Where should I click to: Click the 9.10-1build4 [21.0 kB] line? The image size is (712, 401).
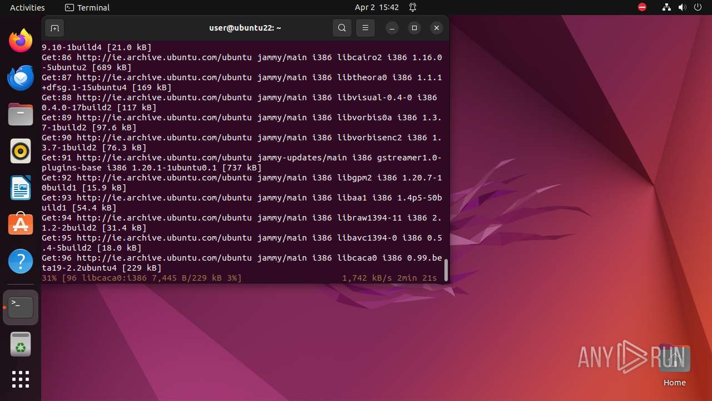click(97, 47)
